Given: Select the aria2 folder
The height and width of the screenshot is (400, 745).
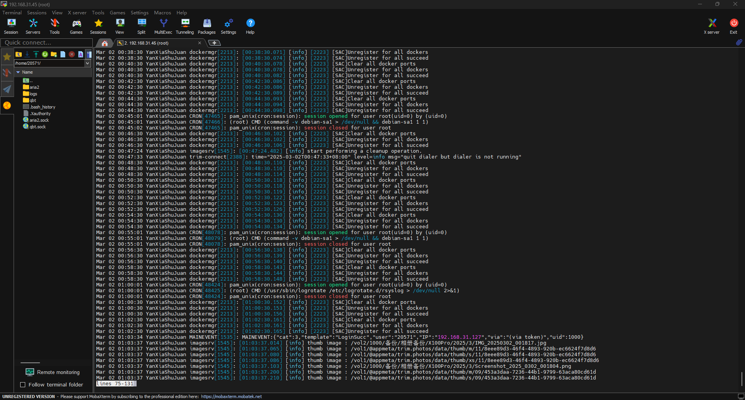Looking at the screenshot, I should tap(31, 87).
